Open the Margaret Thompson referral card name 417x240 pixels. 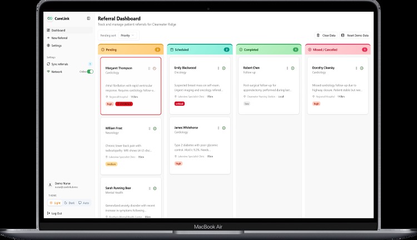click(x=118, y=68)
